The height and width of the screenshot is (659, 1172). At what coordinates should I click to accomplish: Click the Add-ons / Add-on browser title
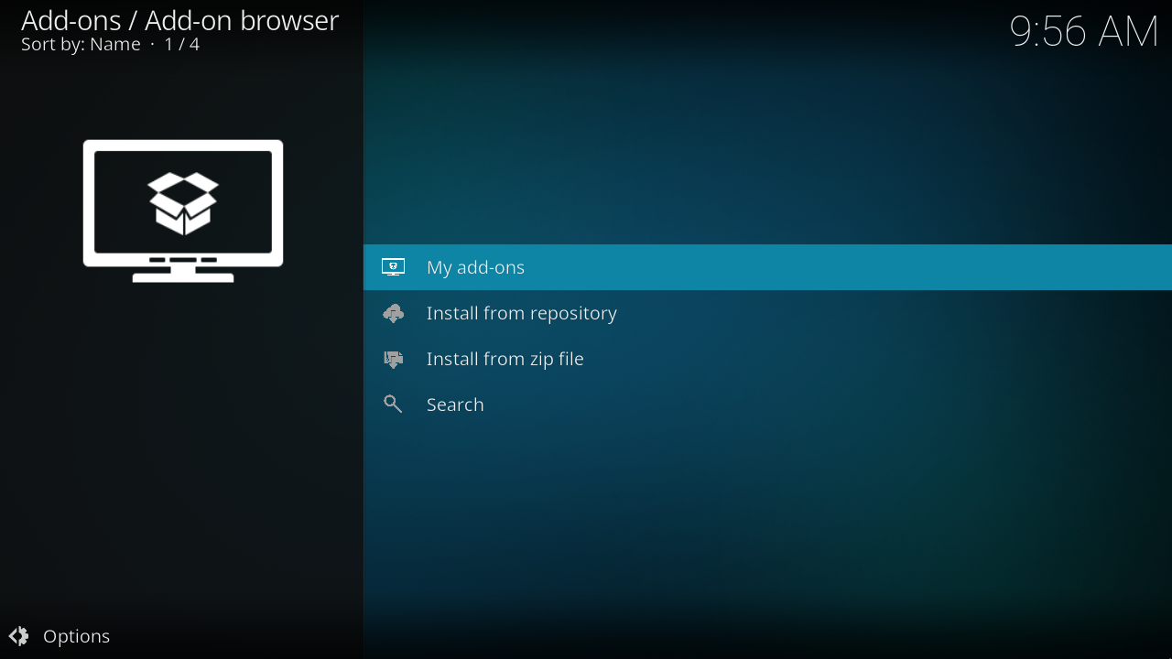(x=180, y=20)
